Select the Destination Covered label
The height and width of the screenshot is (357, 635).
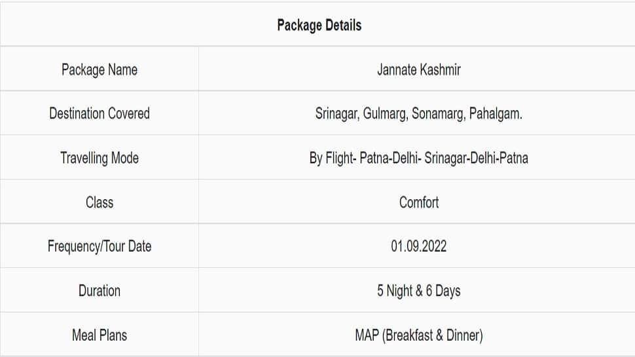coord(100,113)
